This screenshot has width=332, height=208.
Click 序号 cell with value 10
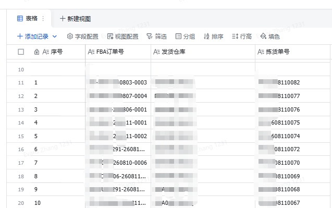[58, 203]
